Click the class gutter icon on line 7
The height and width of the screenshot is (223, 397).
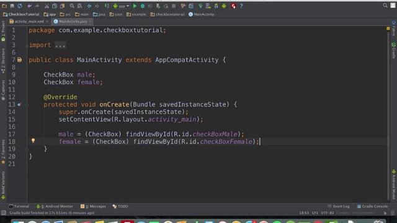click(x=20, y=60)
